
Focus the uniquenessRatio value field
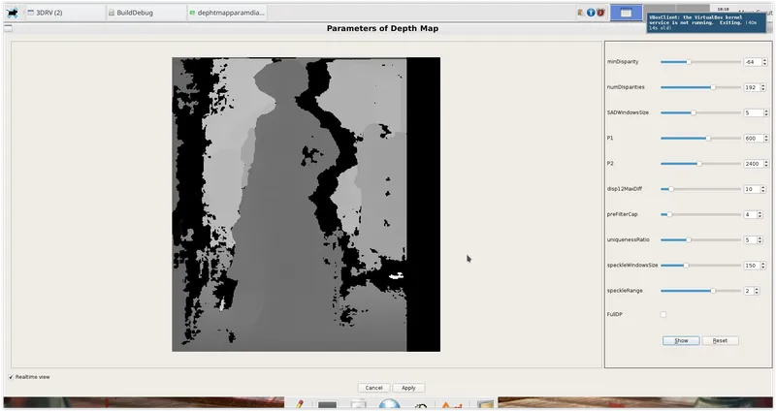[750, 239]
